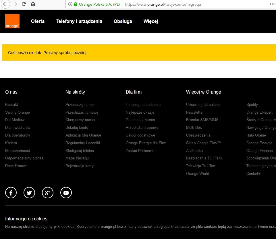This screenshot has height=239, width=276.
Task: Open Orange's Facebook page icon
Action: [11, 193]
